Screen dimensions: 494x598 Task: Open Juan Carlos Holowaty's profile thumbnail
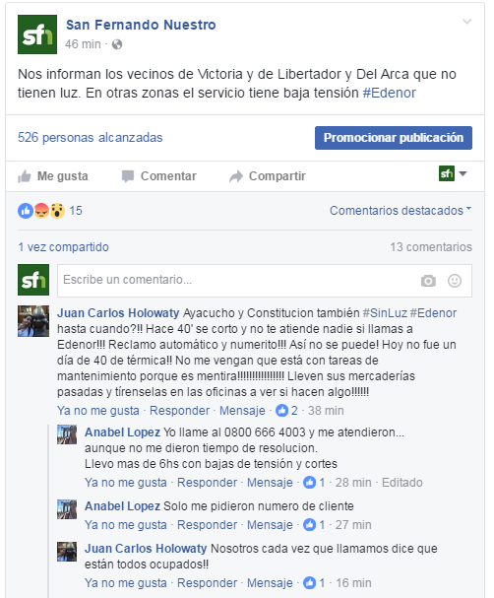[x=33, y=321]
